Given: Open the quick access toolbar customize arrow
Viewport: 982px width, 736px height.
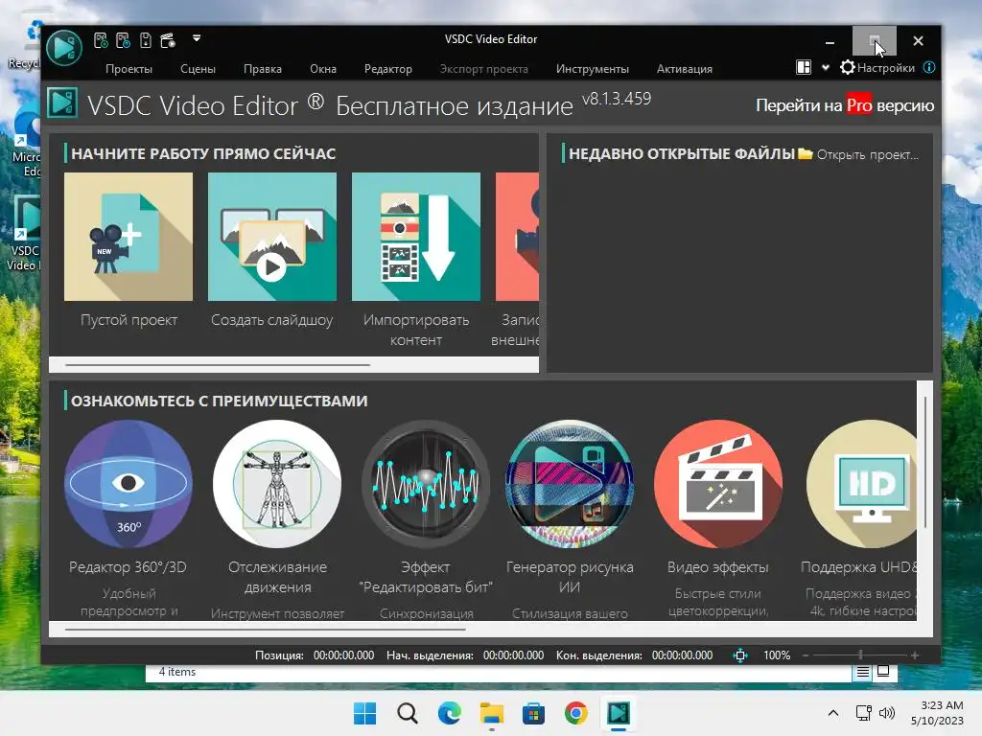Looking at the screenshot, I should point(197,38).
